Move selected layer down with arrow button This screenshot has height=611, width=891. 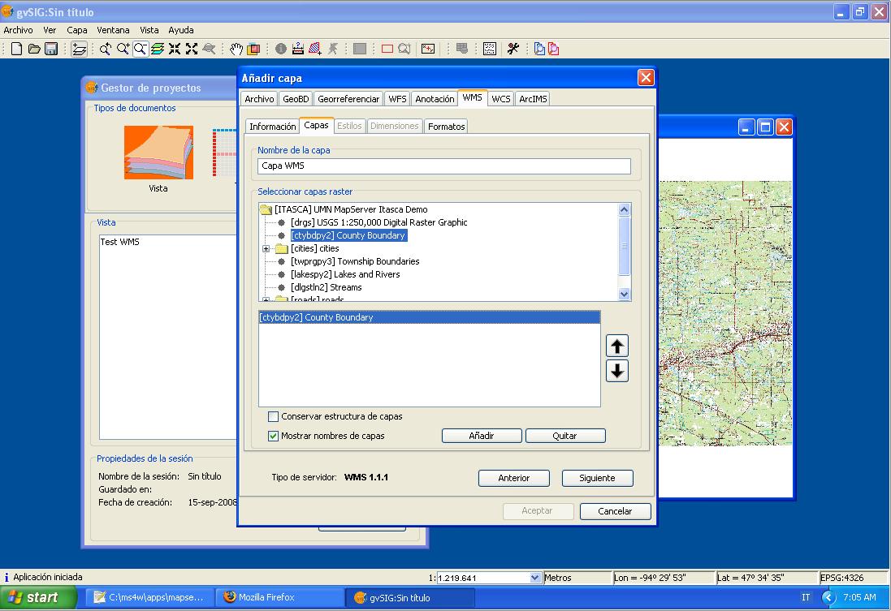617,372
